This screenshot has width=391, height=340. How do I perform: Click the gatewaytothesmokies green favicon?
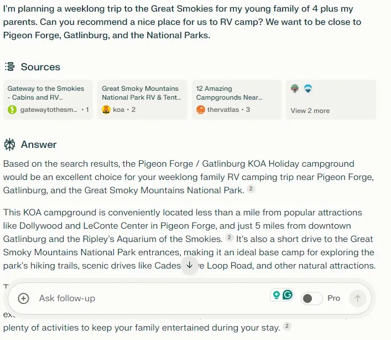click(12, 110)
